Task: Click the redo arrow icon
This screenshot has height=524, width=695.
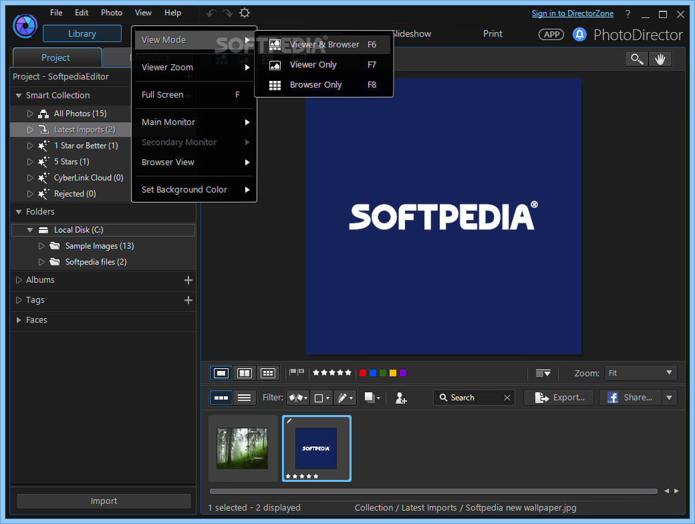Action: (x=227, y=13)
